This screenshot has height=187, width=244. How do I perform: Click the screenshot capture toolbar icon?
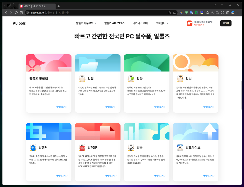[x=223, y=13]
